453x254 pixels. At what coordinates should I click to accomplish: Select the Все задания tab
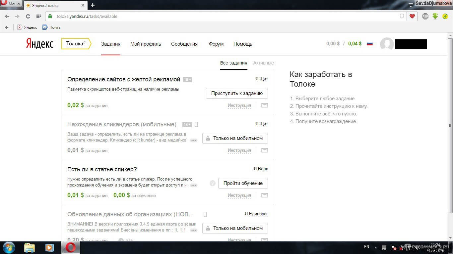(x=234, y=63)
